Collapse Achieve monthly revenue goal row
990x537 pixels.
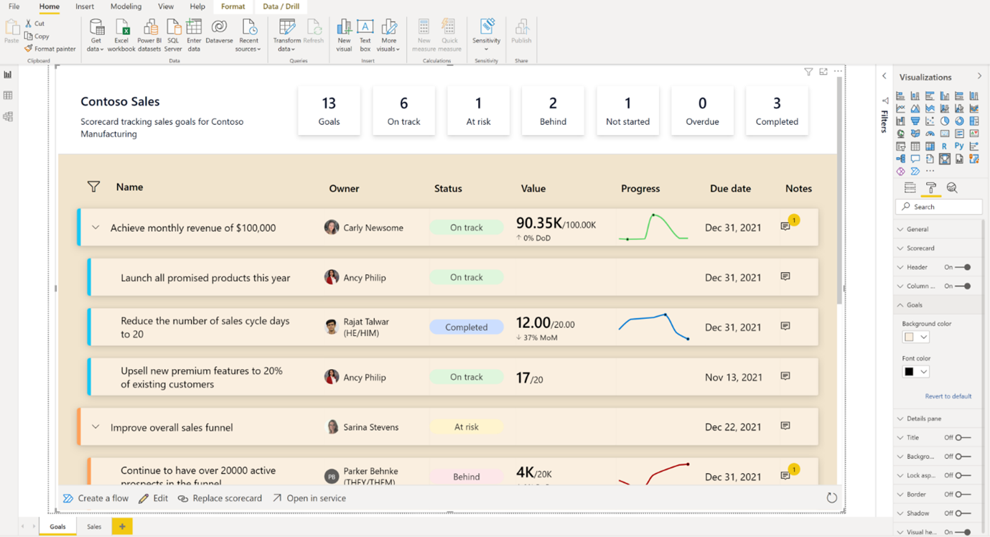click(x=95, y=228)
